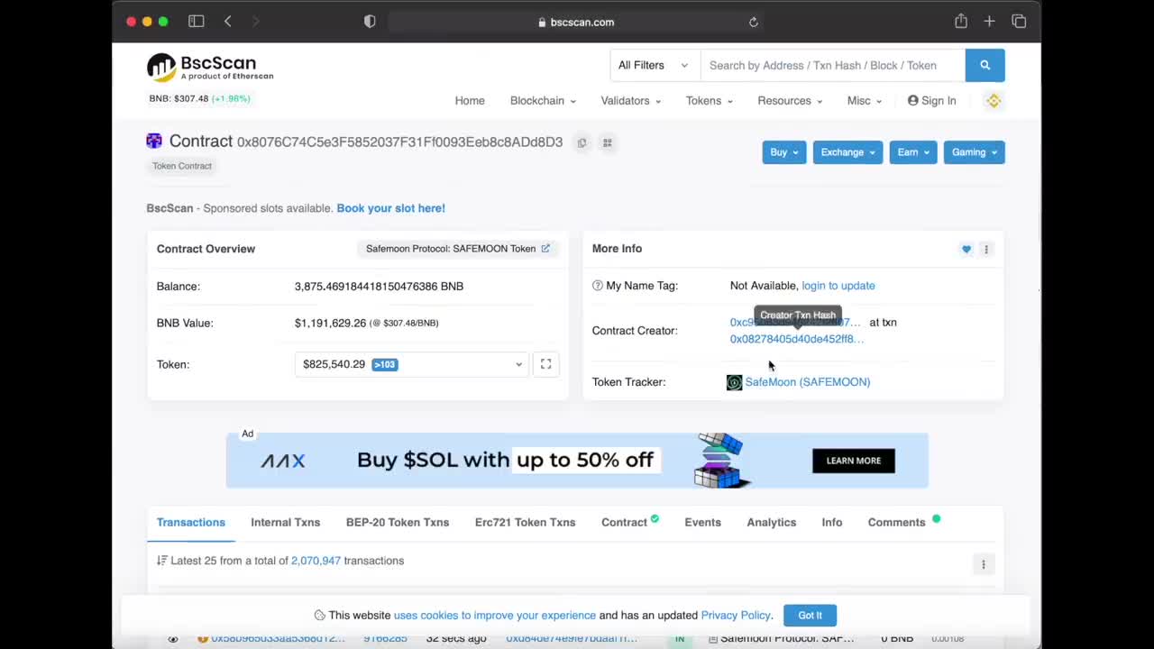This screenshot has height=649, width=1154.
Task: Switch to Erc721 Token Txns tab
Action: coord(525,523)
